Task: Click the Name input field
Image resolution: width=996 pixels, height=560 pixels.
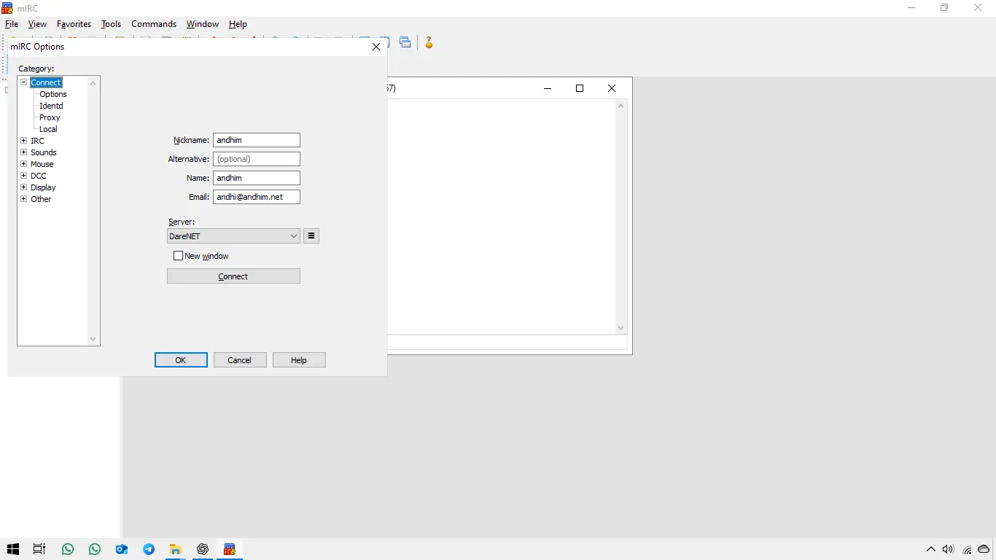Action: coord(257,178)
